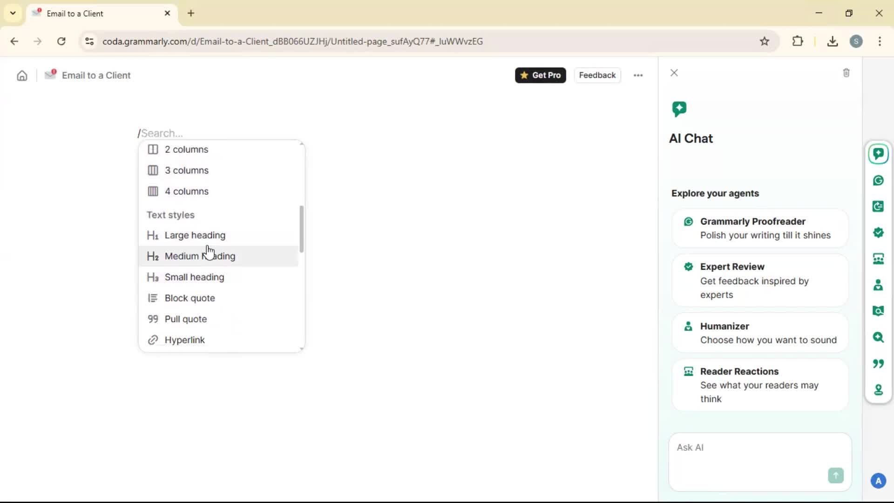
Task: Open the browser extensions puzzle icon
Action: [x=798, y=41]
